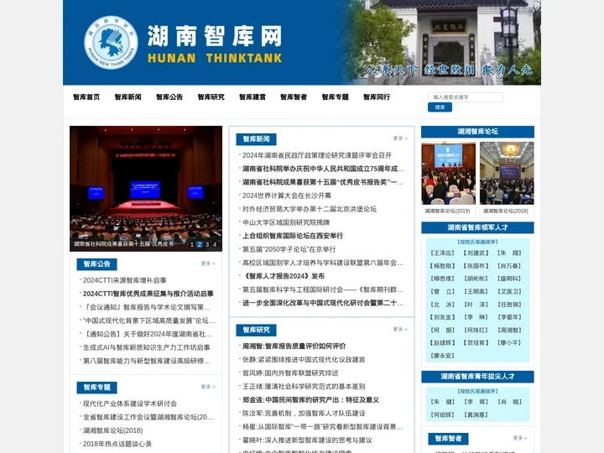
Task: Open leading talent profile 贺培育
Action: [x=476, y=343]
